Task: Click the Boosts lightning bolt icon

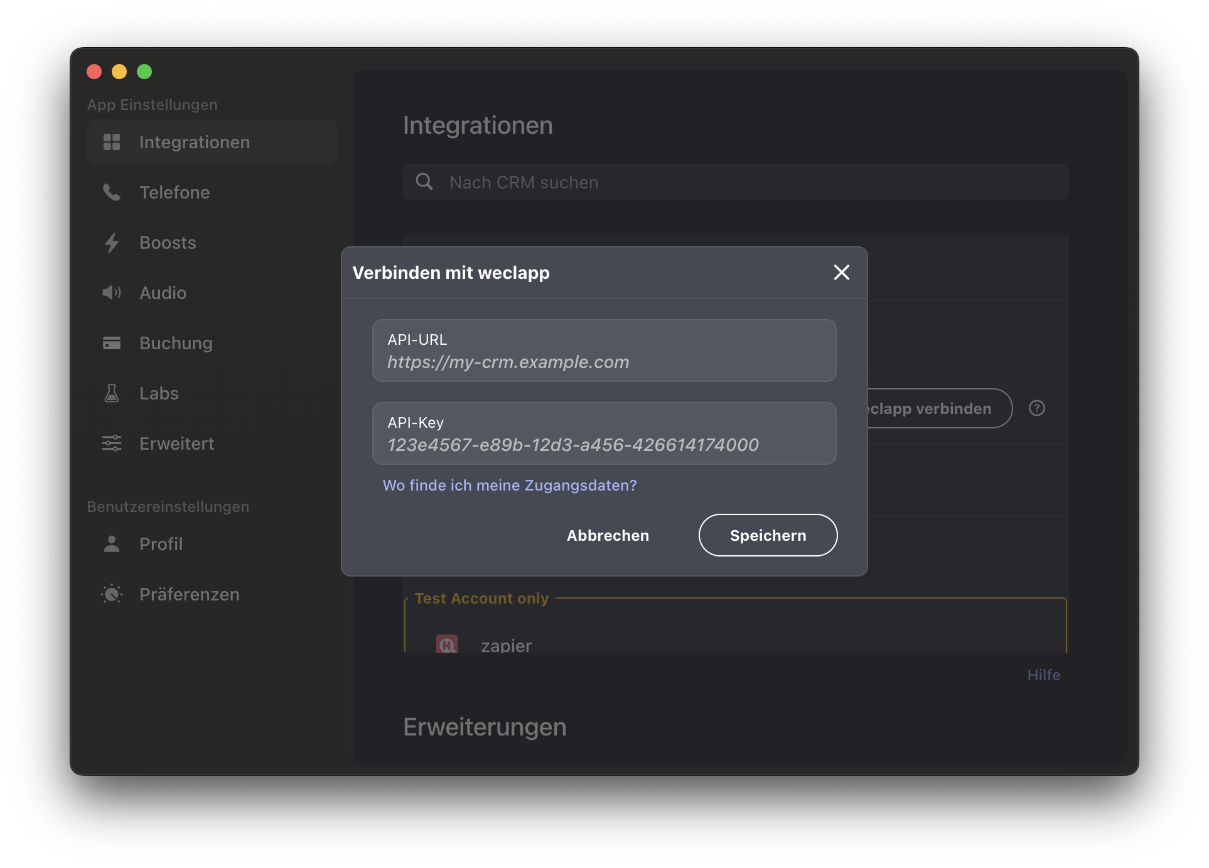Action: tap(112, 242)
